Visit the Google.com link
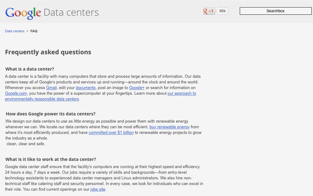This screenshot has height=196, width=313. (x=16, y=93)
